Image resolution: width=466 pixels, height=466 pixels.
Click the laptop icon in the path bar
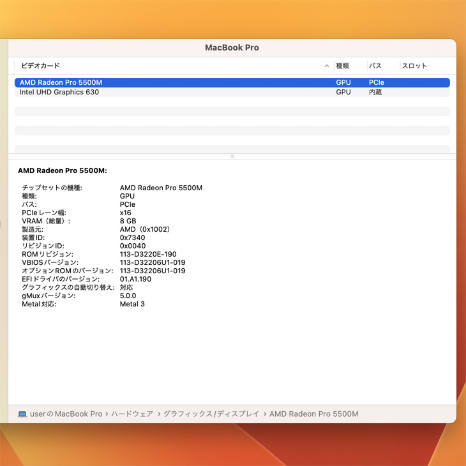22,414
